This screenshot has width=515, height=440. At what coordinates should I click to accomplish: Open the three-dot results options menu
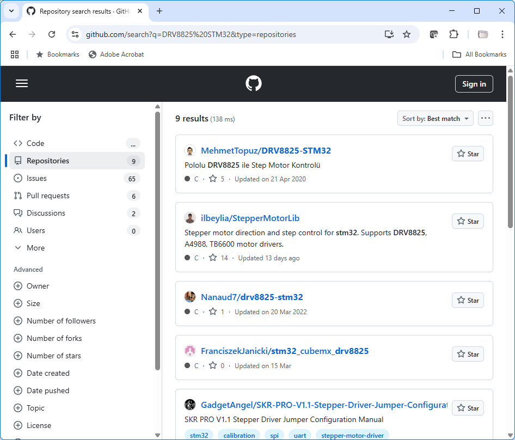486,118
